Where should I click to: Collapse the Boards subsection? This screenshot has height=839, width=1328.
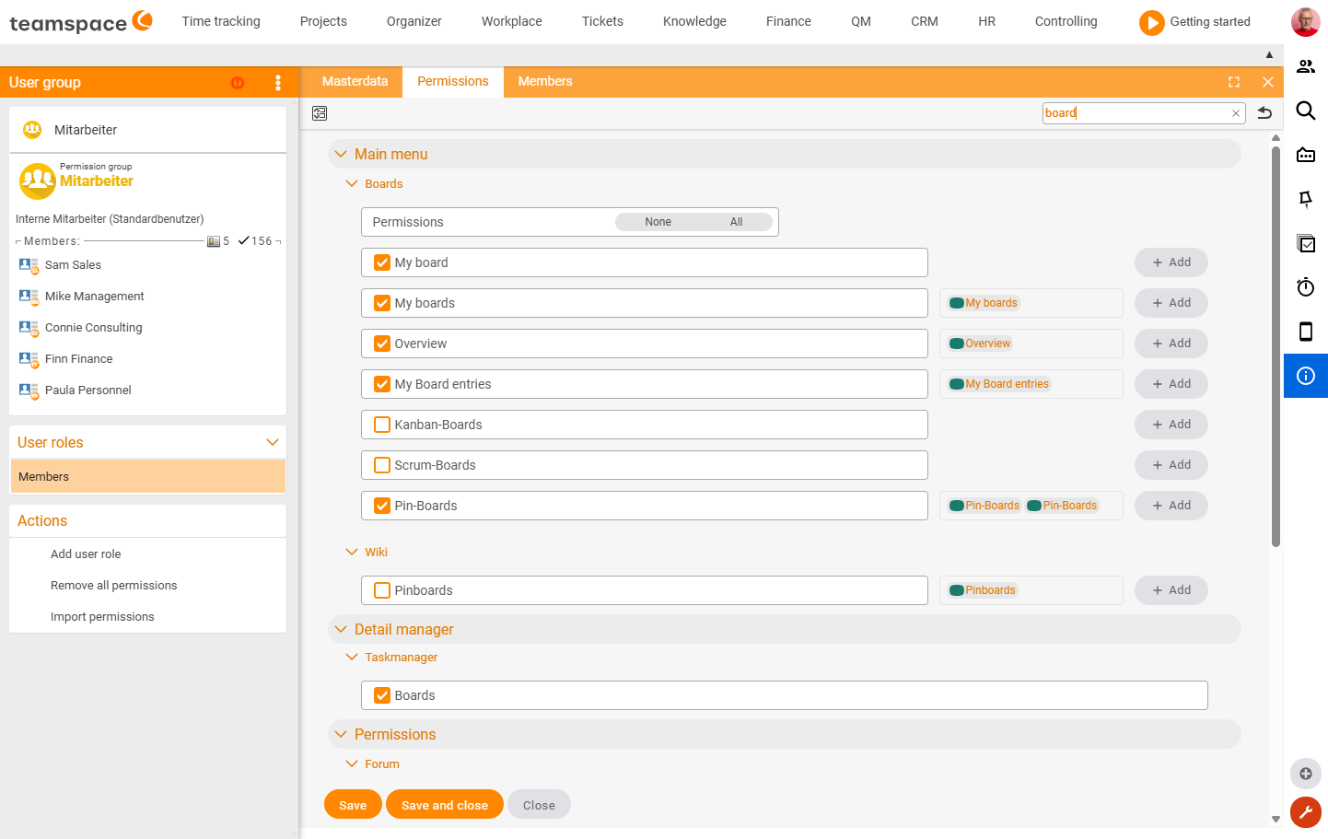[351, 183]
